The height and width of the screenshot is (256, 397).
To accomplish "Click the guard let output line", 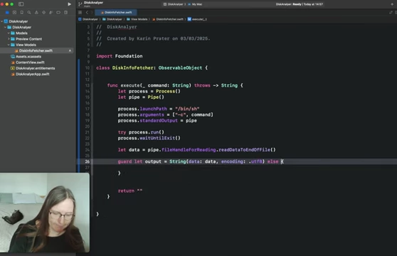I will 201,161.
